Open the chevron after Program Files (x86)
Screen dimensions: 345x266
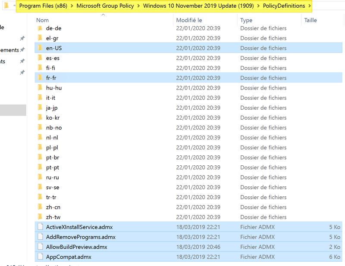[x=72, y=6]
